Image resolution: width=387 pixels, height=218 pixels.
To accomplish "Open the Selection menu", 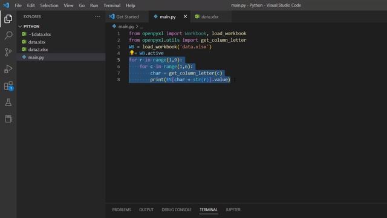I will pos(49,5).
